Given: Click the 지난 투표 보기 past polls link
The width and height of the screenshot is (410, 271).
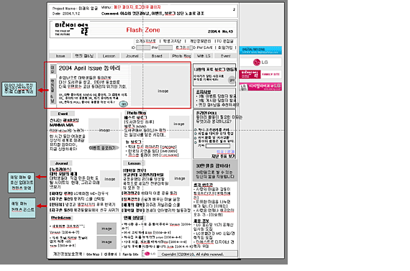Looking at the screenshot, I should coord(223,156).
